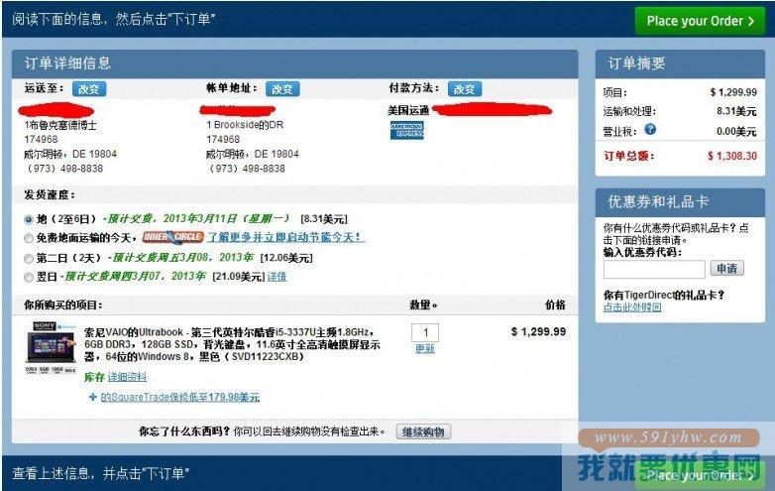Click 改变 button next to 帐单地址
Image resolution: width=775 pixels, height=491 pixels.
[282, 89]
